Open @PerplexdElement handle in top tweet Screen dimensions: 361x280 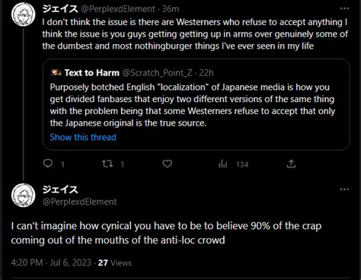click(x=118, y=9)
